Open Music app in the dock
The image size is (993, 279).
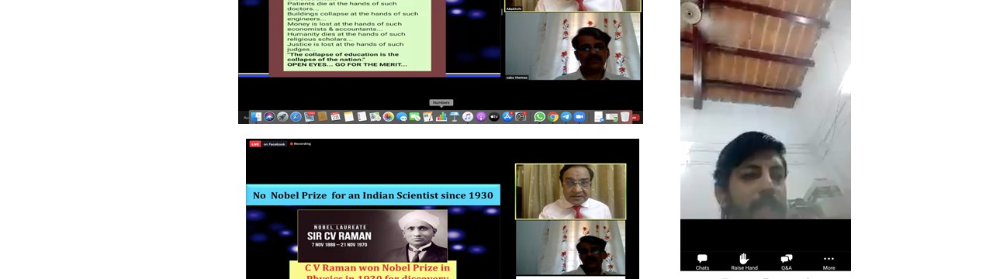tap(468, 117)
